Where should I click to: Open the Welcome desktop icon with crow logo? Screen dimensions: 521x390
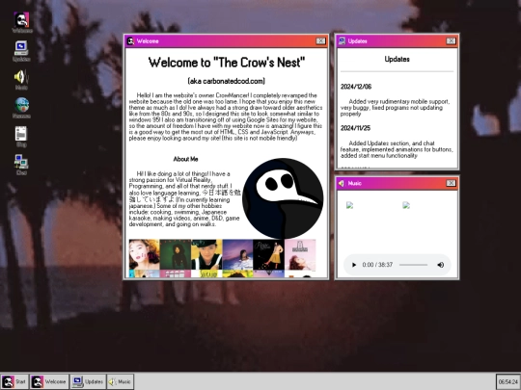21,20
